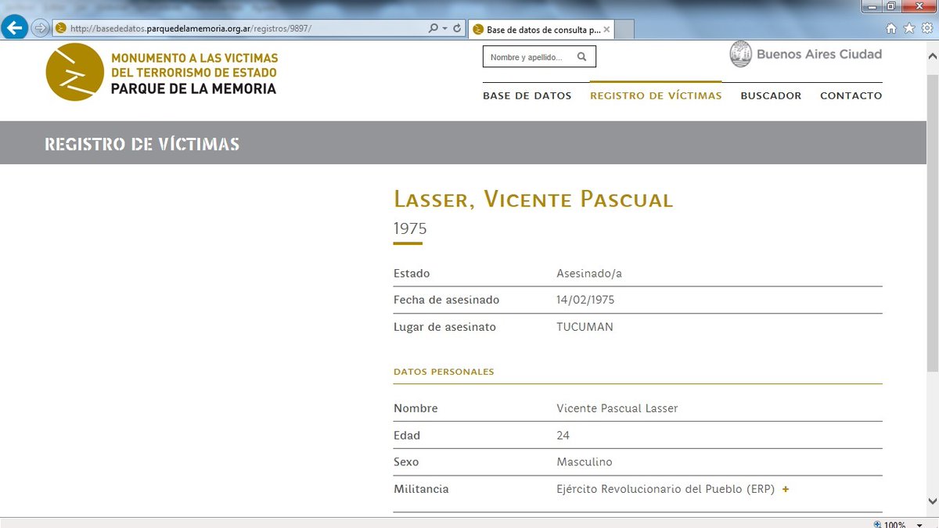Open the CONTACTO page

click(x=851, y=95)
